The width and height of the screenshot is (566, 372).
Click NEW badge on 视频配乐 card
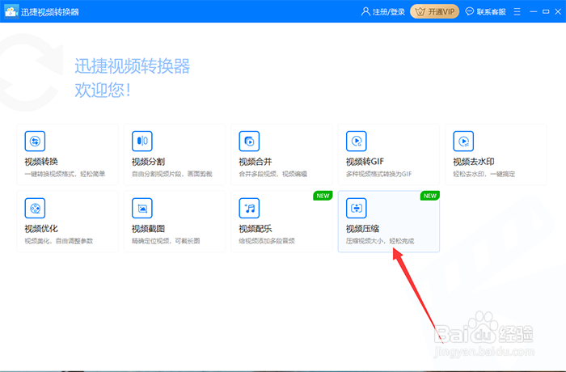click(323, 196)
